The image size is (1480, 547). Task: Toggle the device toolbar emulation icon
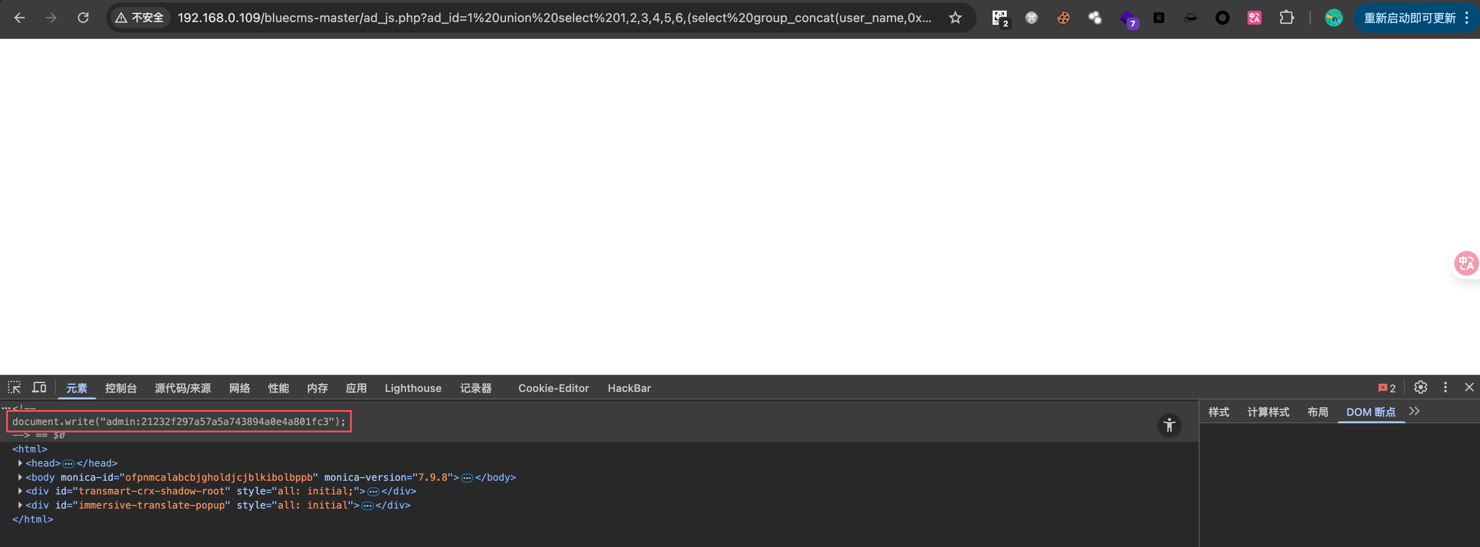coord(39,387)
